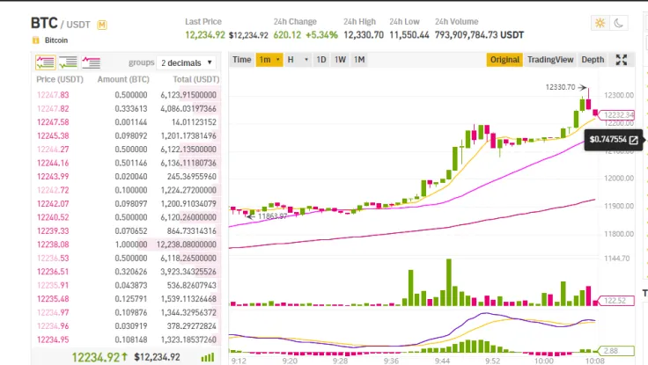This screenshot has width=648, height=365.
Task: Select the combined buy and sell order book view
Action: coord(45,62)
